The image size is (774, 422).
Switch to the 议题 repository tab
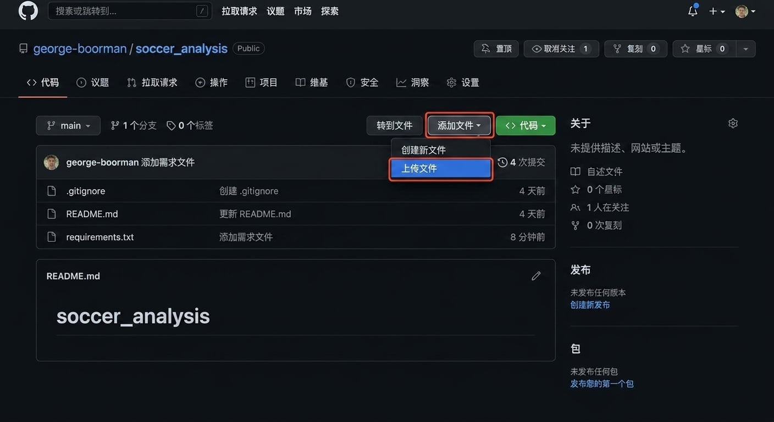(x=92, y=82)
